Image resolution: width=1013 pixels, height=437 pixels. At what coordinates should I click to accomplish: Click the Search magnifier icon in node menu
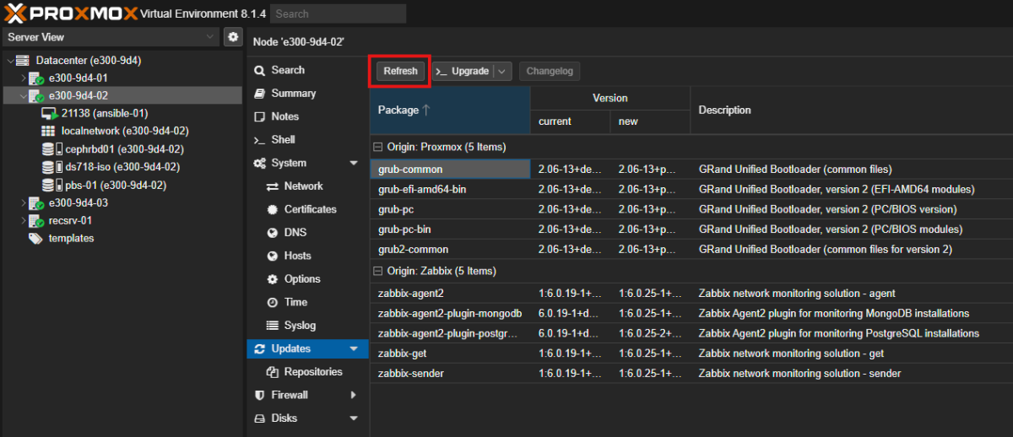pos(260,71)
